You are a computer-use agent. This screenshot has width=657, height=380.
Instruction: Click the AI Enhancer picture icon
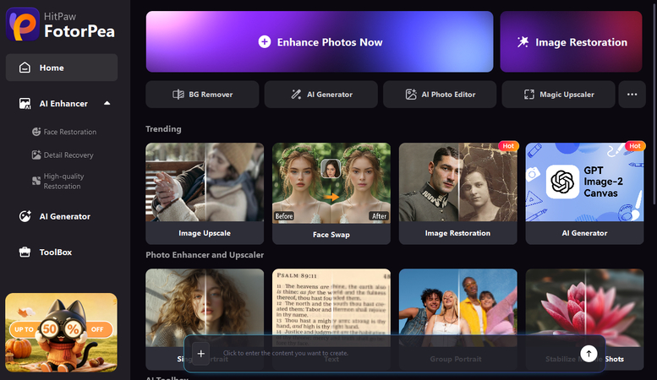(25, 103)
